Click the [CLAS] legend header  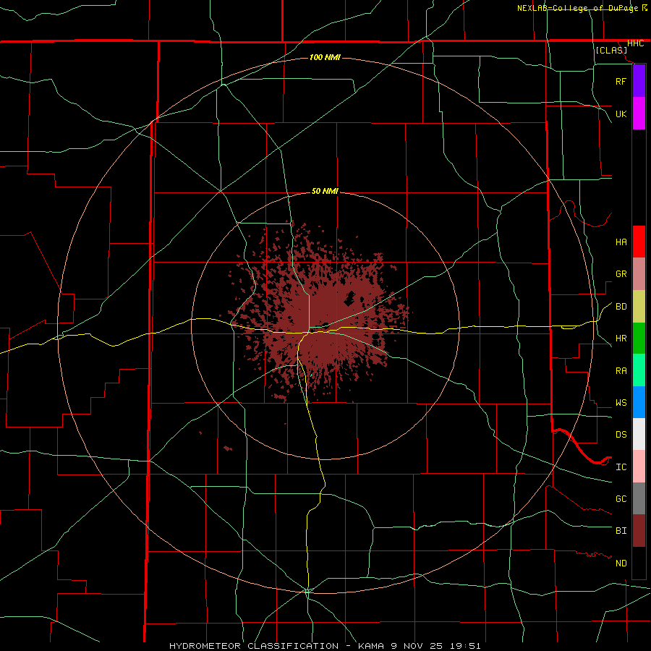pyautogui.click(x=611, y=50)
